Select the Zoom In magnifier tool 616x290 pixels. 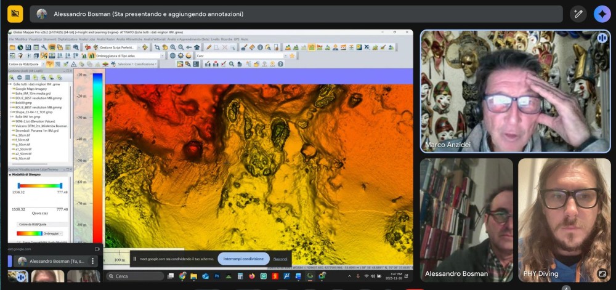(x=173, y=47)
